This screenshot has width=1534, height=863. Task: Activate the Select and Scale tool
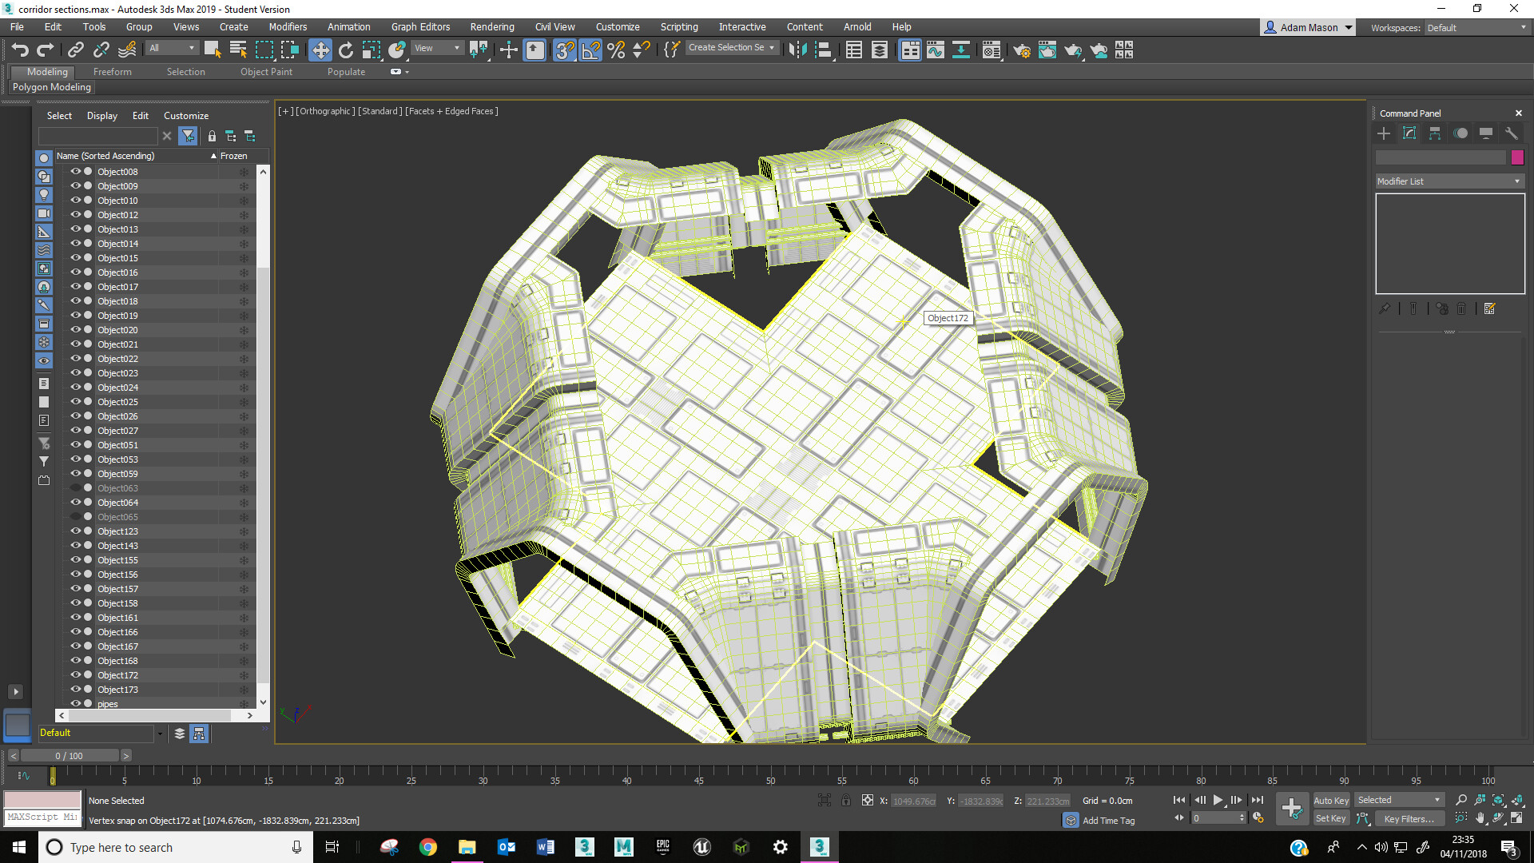[372, 50]
